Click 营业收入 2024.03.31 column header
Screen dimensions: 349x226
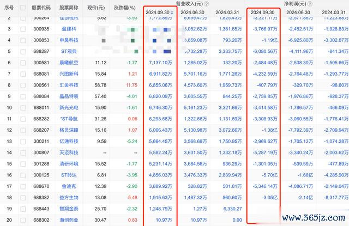pos(227,13)
